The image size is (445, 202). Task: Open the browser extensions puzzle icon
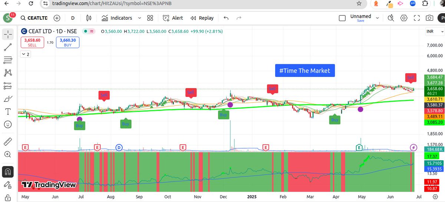(425, 3)
